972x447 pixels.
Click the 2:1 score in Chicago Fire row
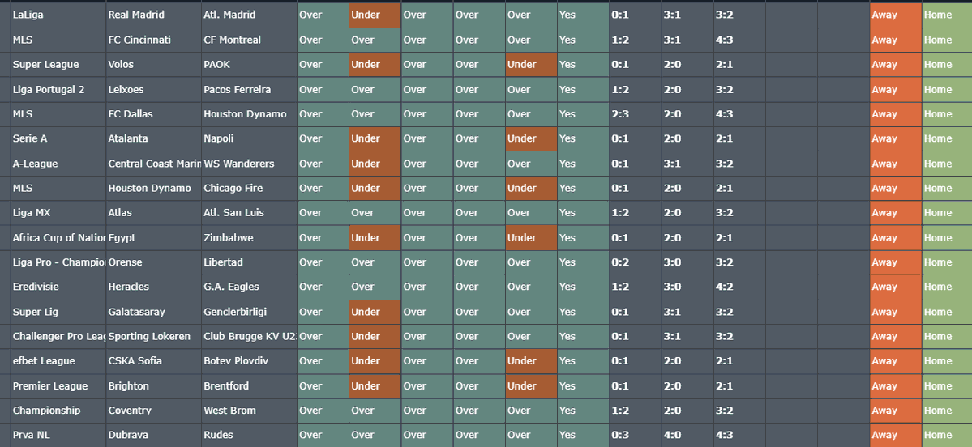[x=724, y=188]
